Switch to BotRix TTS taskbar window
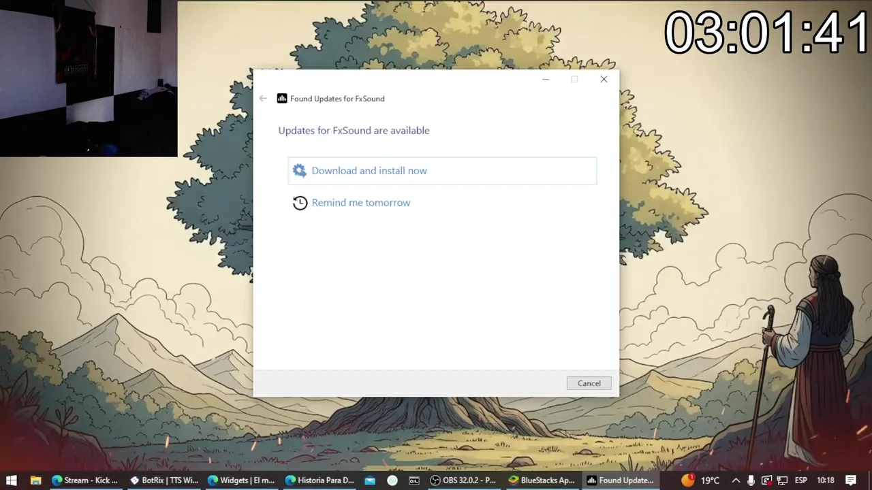 coord(164,480)
